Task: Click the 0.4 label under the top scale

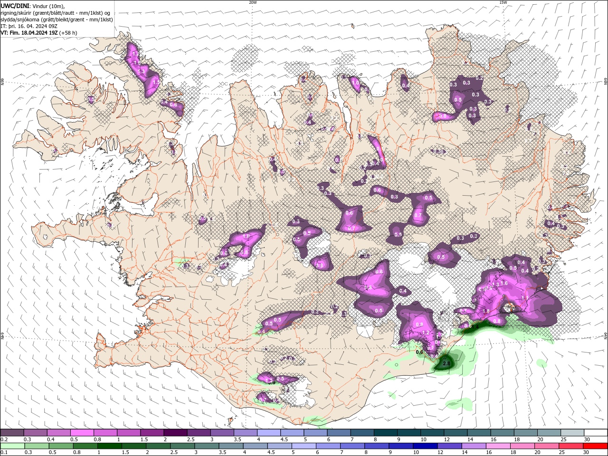Action: (50, 439)
